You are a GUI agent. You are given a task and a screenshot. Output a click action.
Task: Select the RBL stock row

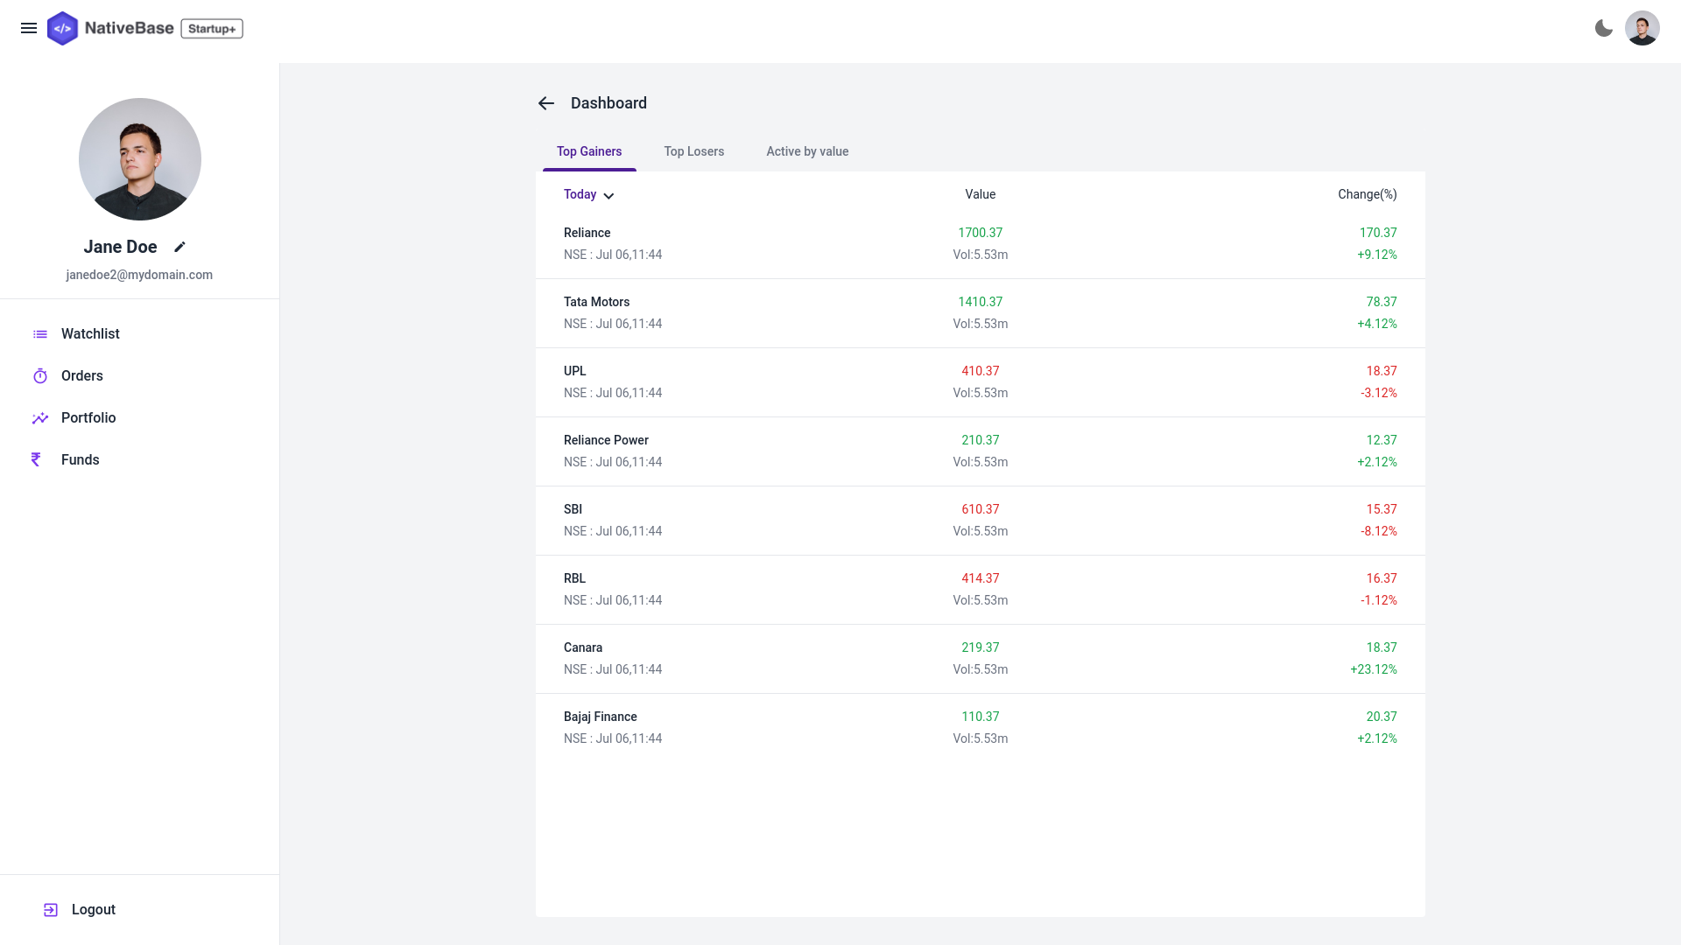(981, 590)
